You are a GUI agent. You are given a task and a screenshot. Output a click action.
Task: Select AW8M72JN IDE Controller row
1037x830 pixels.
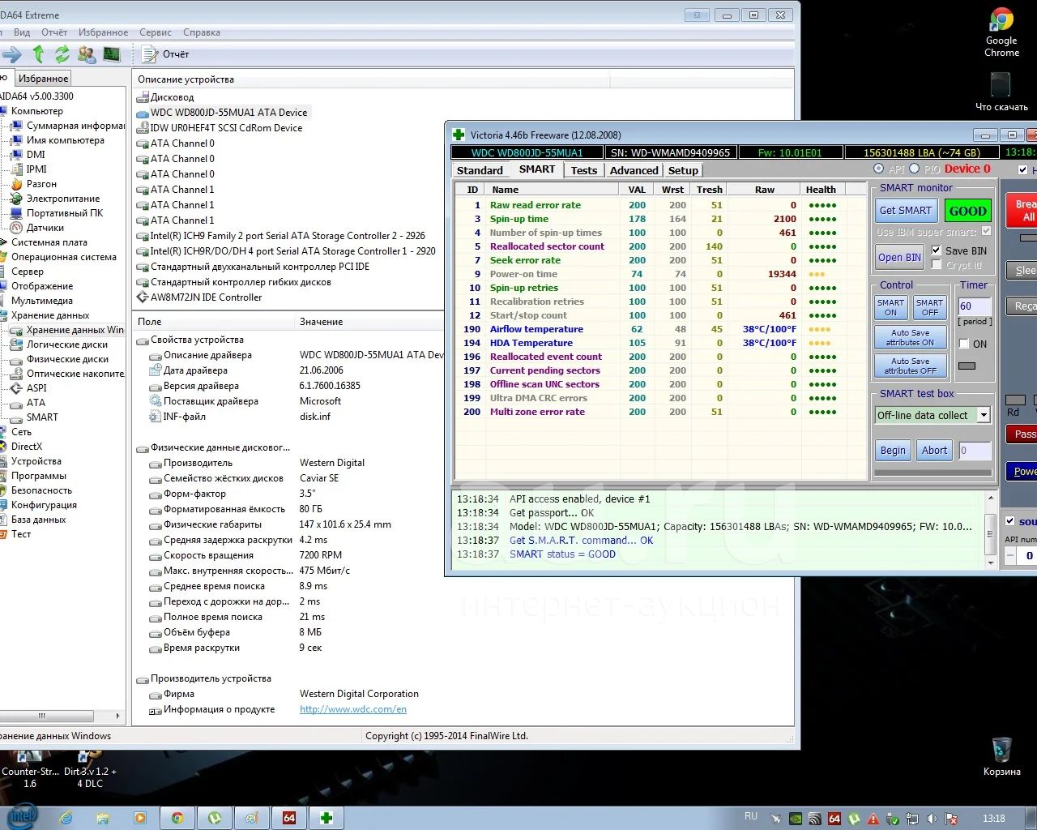pos(199,297)
